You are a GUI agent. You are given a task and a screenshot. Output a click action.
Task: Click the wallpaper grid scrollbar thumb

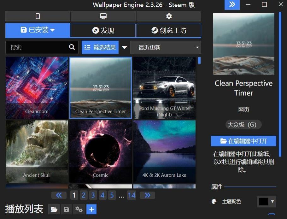(x=199, y=60)
